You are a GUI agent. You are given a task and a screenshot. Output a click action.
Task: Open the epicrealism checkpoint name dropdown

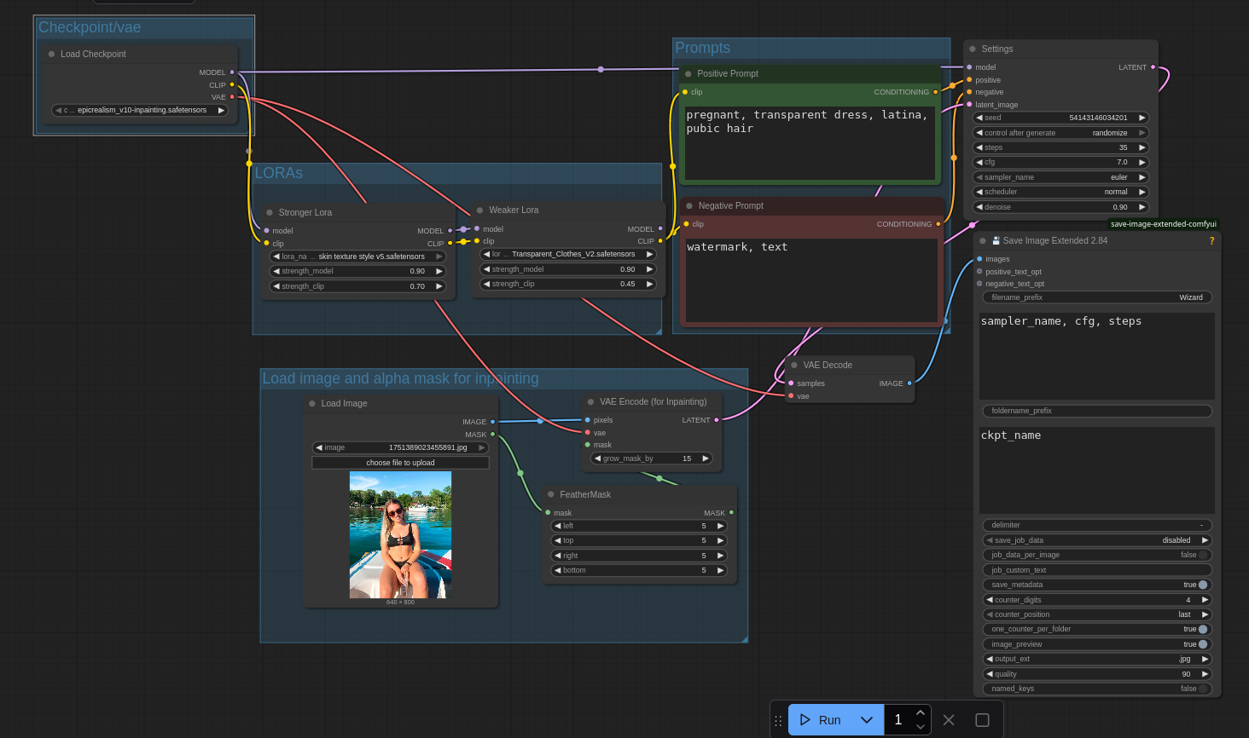[x=140, y=110]
